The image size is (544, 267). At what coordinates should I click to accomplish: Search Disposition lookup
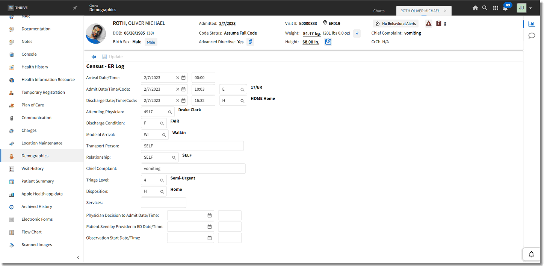pyautogui.click(x=162, y=191)
